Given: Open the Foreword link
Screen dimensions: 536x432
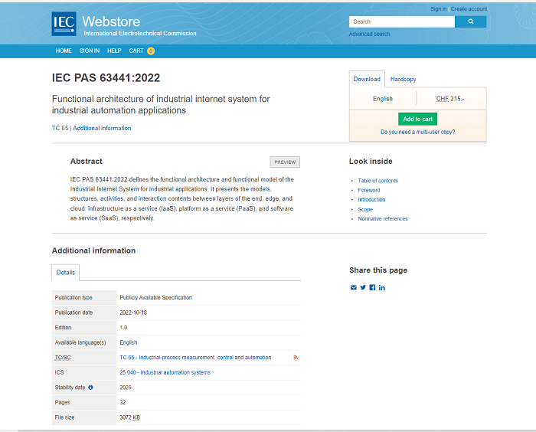Looking at the screenshot, I should [x=369, y=190].
